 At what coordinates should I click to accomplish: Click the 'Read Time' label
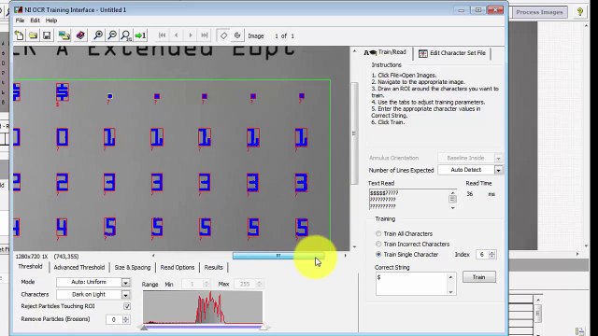[x=478, y=183]
